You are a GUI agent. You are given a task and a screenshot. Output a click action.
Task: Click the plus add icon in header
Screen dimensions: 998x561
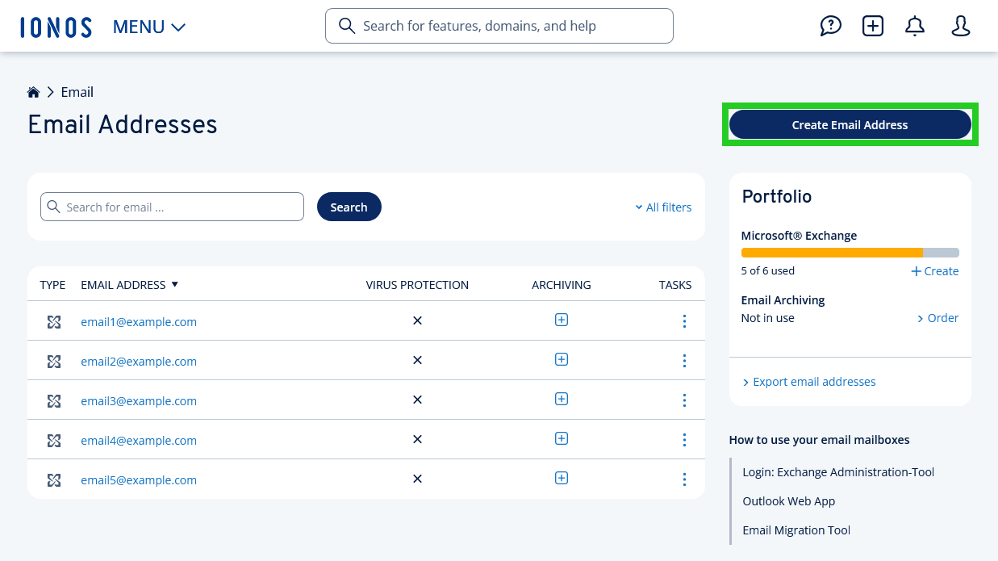(872, 26)
